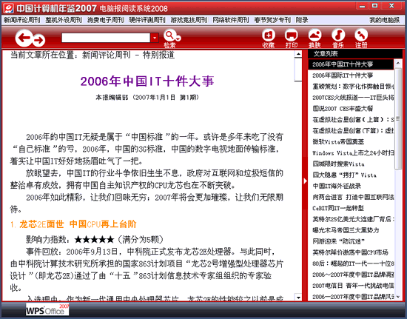Click the byline 本报编辑部（2007年1月1日 第1期）
This screenshot has height=319, width=407.
pyautogui.click(x=147, y=98)
